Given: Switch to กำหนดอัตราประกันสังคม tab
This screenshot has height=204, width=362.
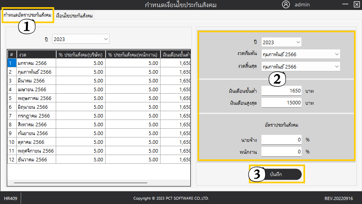Looking at the screenshot, I should point(27,15).
